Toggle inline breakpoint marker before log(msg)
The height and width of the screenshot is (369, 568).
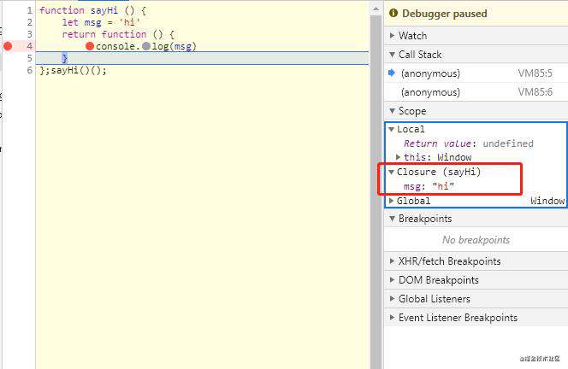click(x=146, y=46)
